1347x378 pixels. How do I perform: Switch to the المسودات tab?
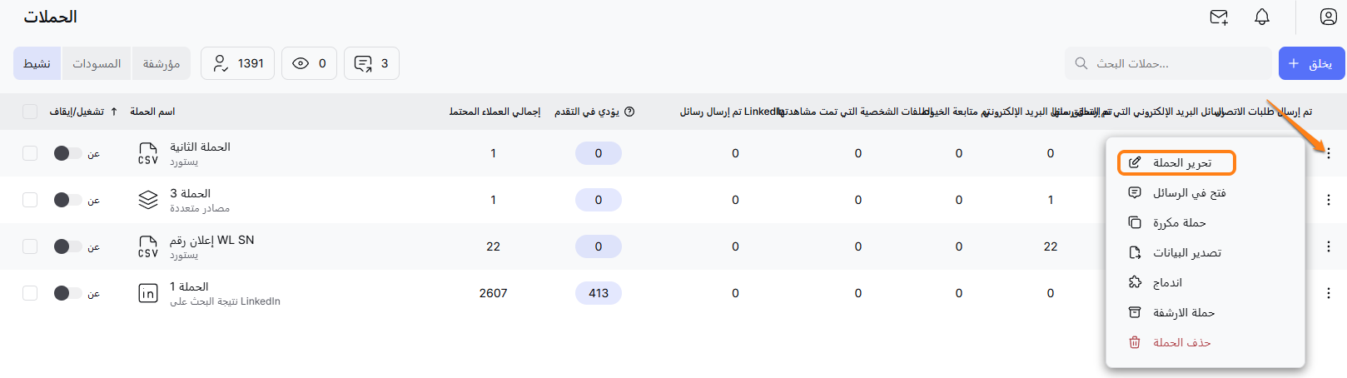pos(97,63)
